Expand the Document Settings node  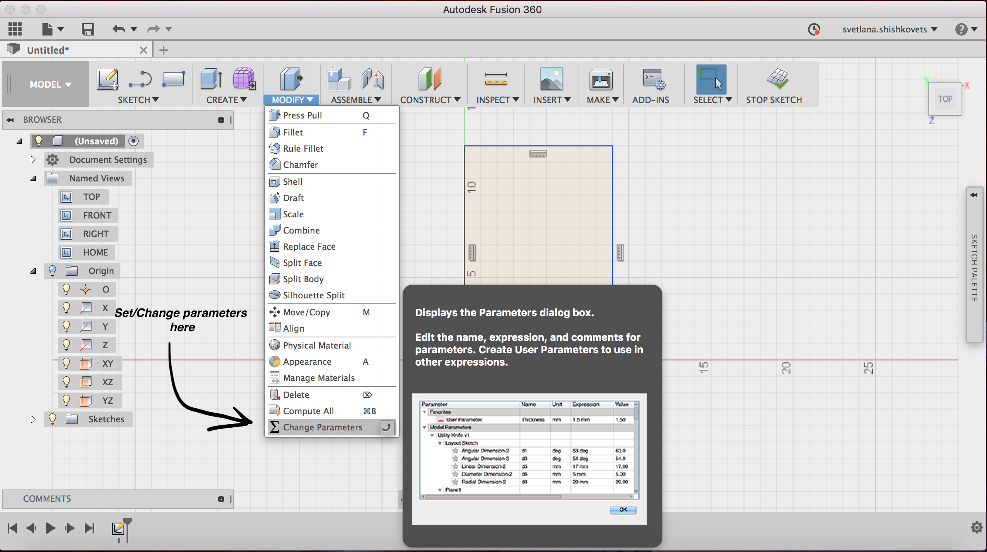point(33,159)
